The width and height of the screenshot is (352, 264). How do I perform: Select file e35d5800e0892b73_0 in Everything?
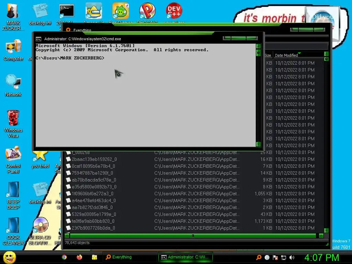[x=94, y=187]
